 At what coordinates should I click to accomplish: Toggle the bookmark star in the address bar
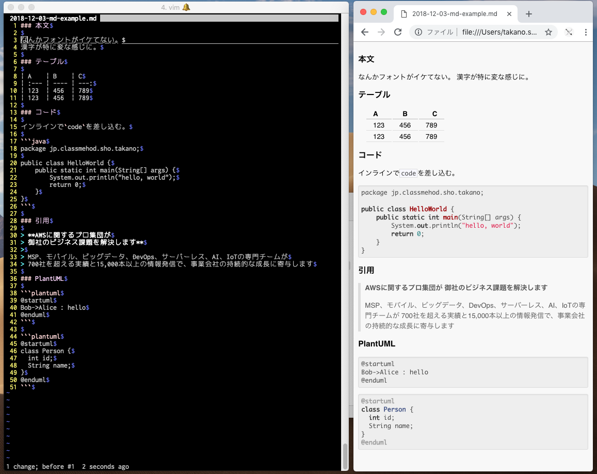coord(548,32)
